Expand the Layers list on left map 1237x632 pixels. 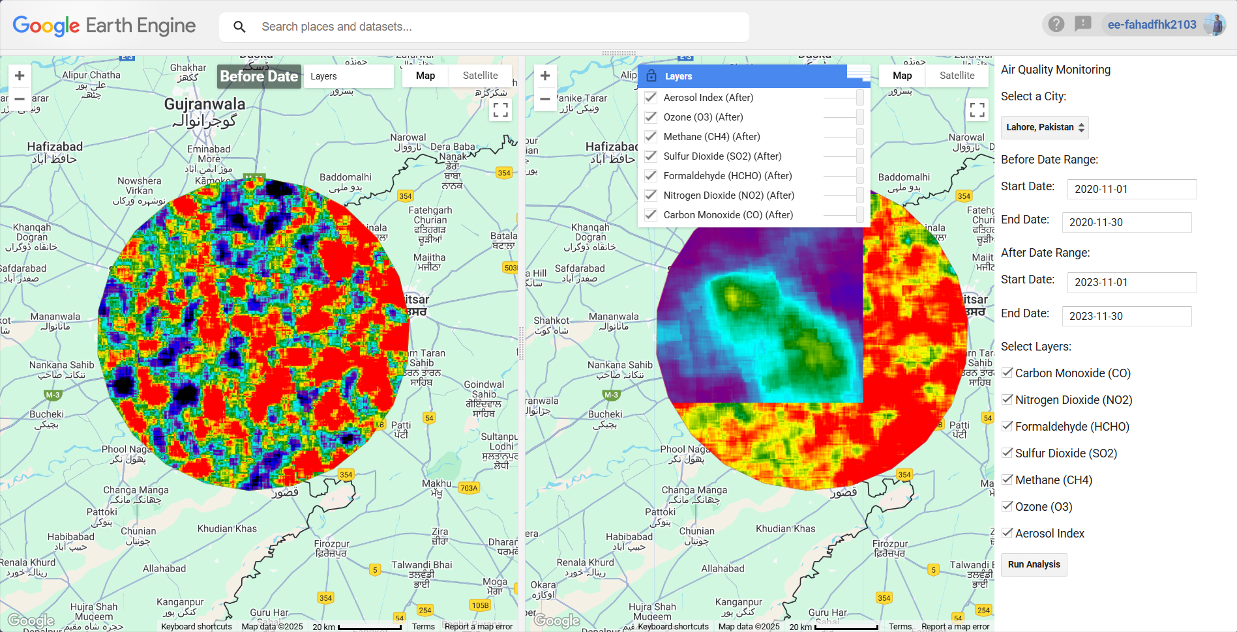(x=349, y=76)
